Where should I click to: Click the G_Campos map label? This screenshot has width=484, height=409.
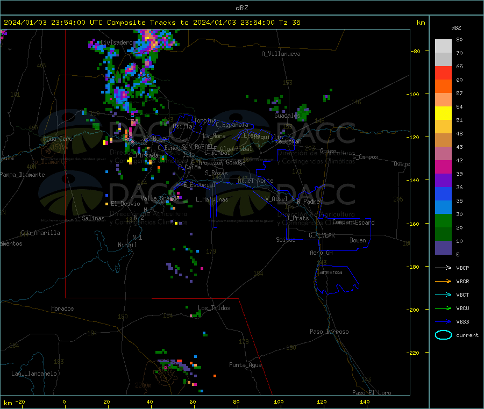click(365, 157)
